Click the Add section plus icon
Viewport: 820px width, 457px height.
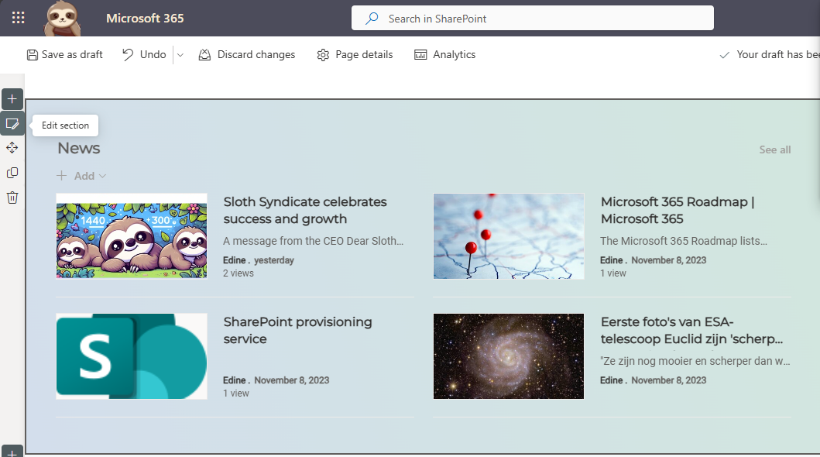click(12, 98)
